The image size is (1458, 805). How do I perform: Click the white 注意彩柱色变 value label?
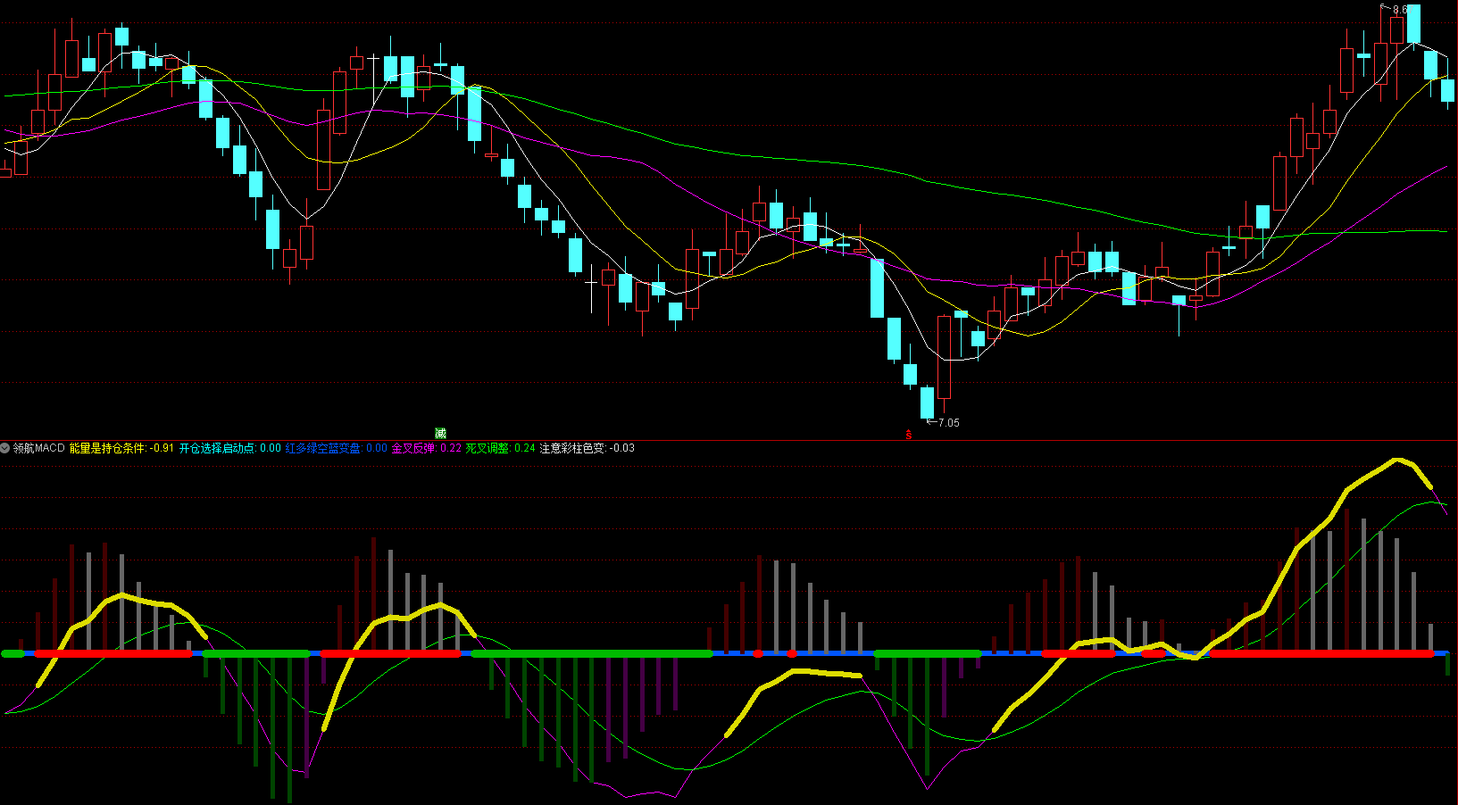(x=587, y=448)
